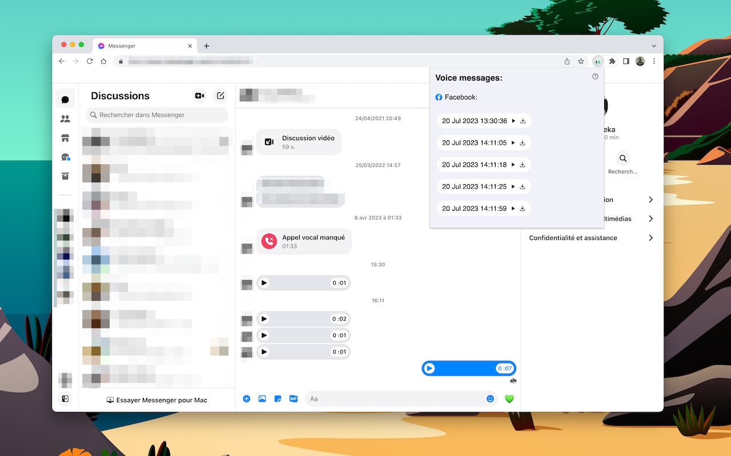731x456 pixels.
Task: View message requests in the sidebar
Action: pyautogui.click(x=65, y=157)
